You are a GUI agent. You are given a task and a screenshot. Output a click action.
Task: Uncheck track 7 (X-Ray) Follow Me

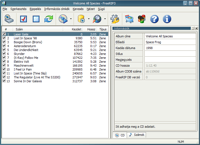click(x=4, y=57)
